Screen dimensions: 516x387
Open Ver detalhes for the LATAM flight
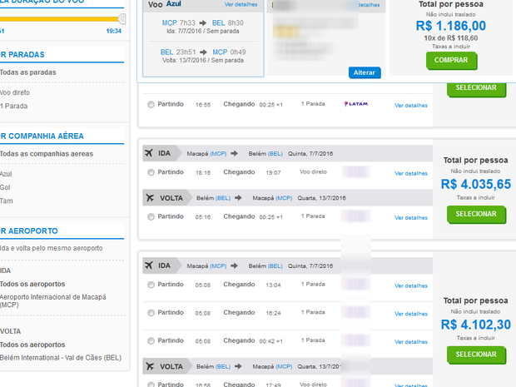tap(410, 105)
